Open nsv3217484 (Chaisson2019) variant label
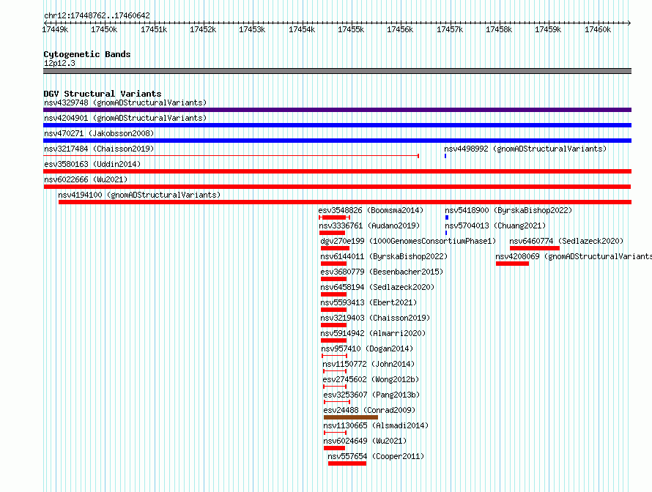The height and width of the screenshot is (492, 652). point(99,149)
